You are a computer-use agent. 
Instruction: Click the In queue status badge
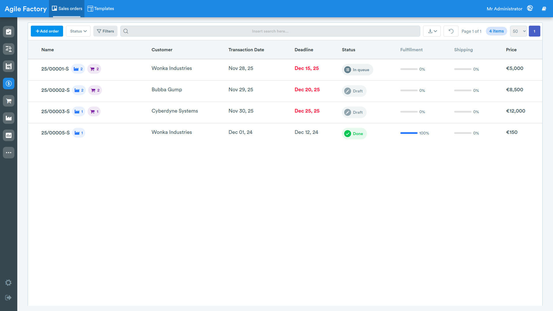click(357, 70)
